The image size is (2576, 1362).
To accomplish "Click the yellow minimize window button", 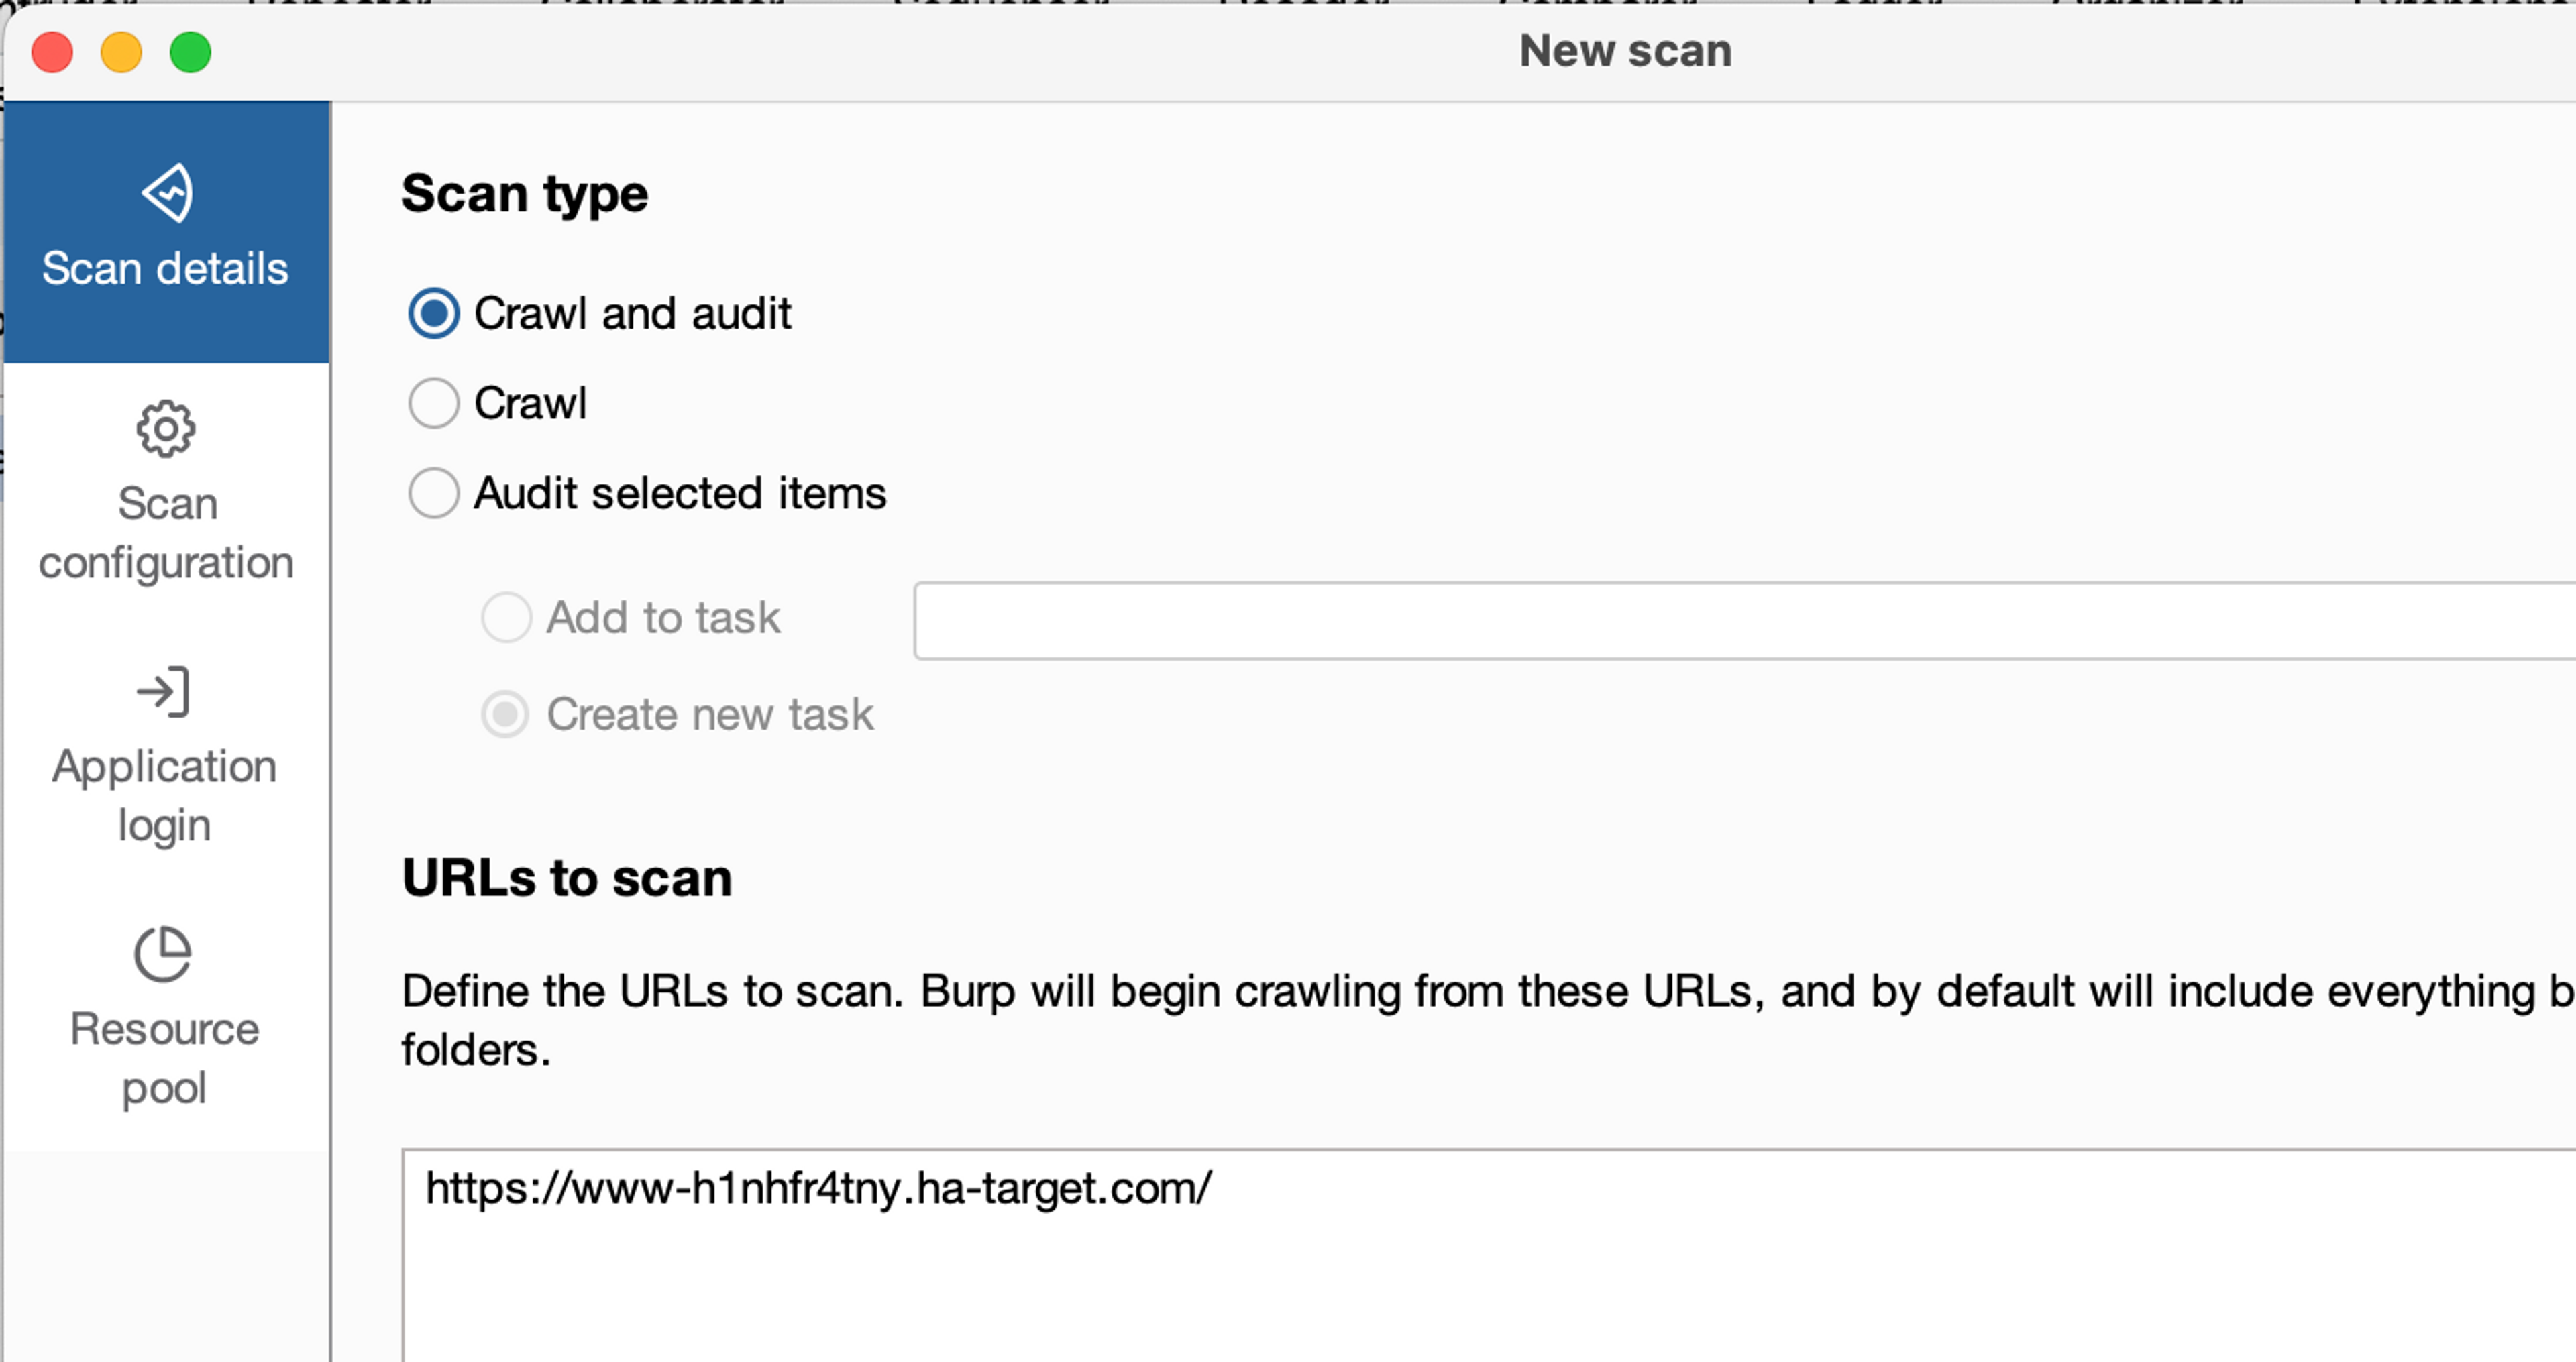I will (x=121, y=52).
